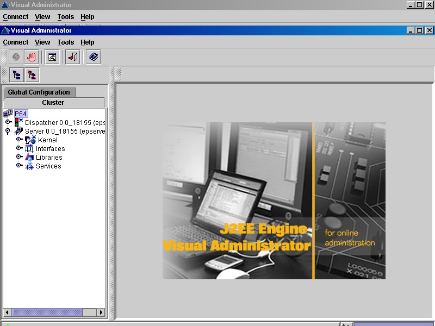Select the Libraries label
Screen dimensions: 435x326
49,157
